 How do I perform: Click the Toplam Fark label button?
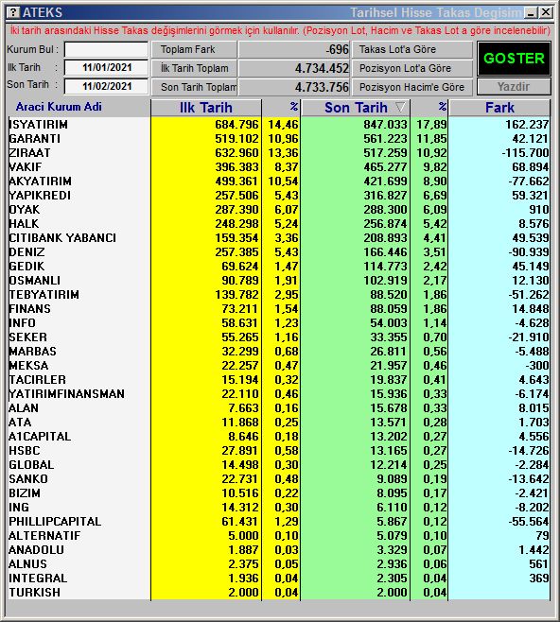[x=194, y=49]
